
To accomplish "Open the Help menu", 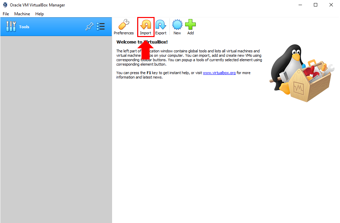I will [39, 14].
